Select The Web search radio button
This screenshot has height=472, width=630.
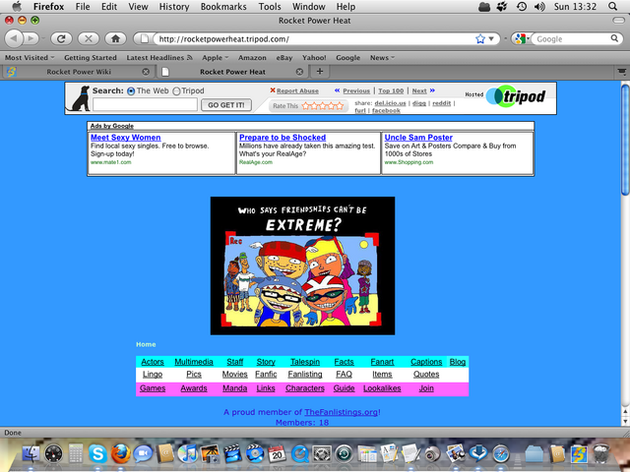[131, 91]
